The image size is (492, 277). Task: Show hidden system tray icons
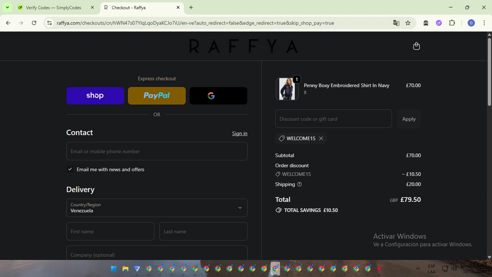[418, 269]
